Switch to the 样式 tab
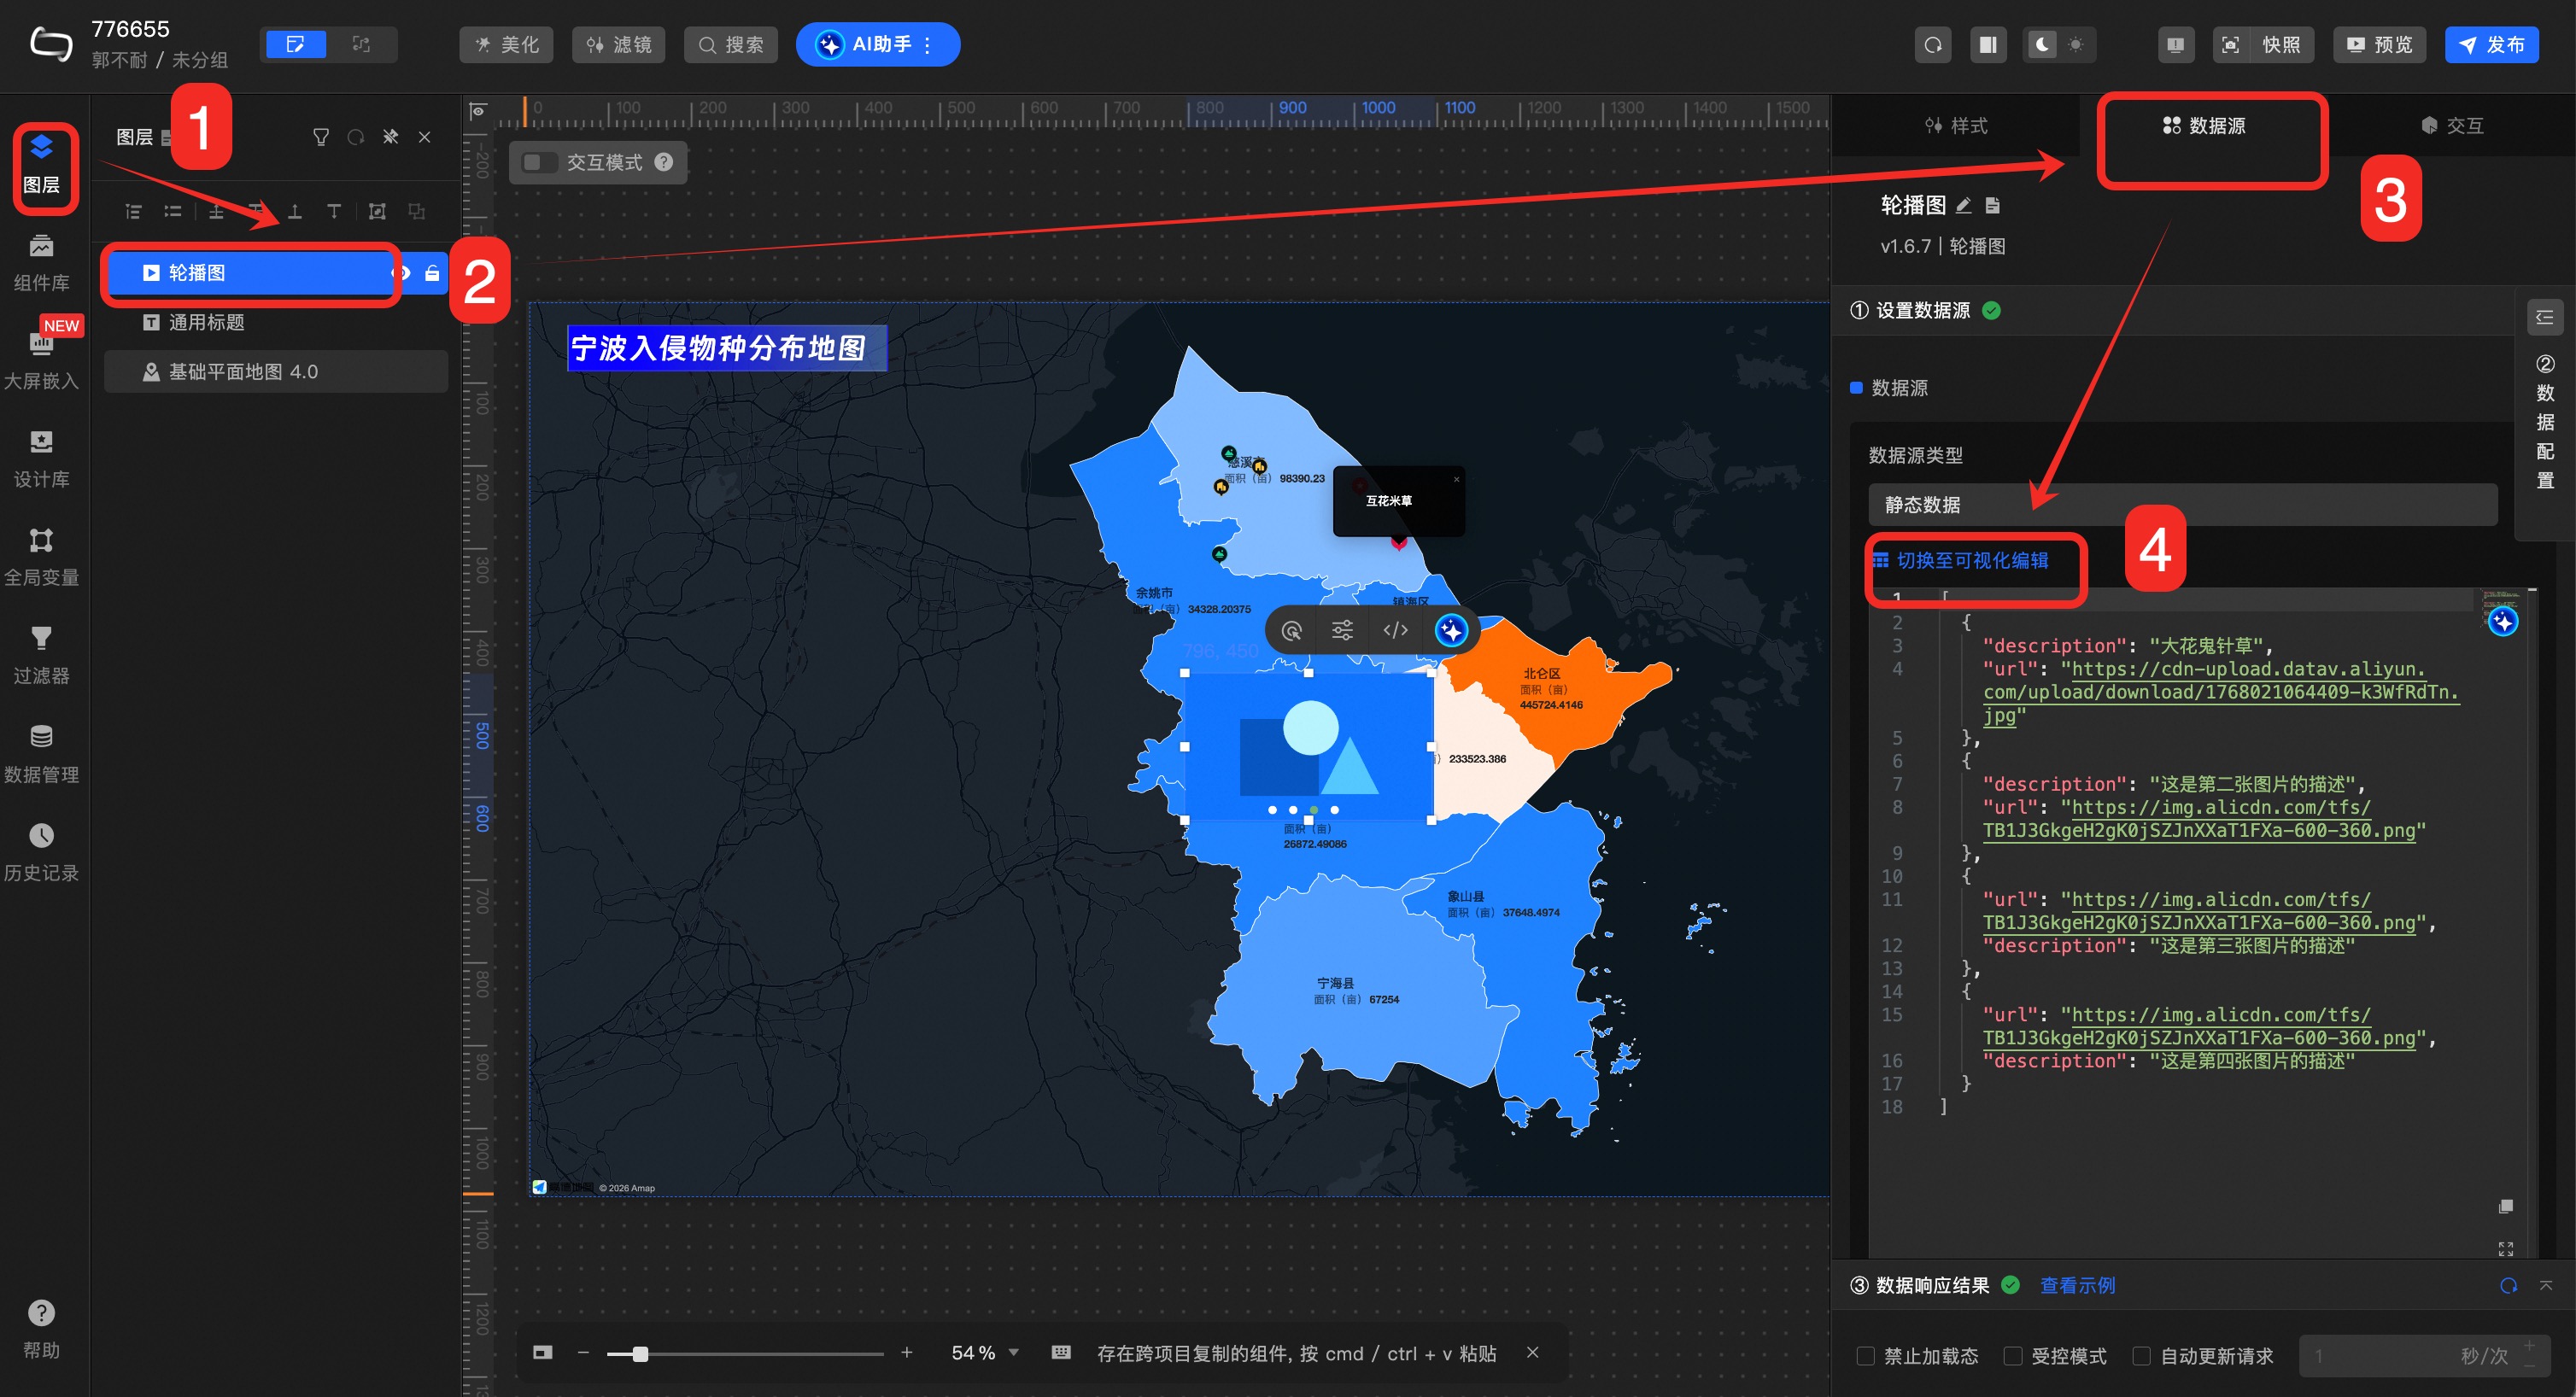Screen dimensions: 2576x1397 click(x=1956, y=125)
